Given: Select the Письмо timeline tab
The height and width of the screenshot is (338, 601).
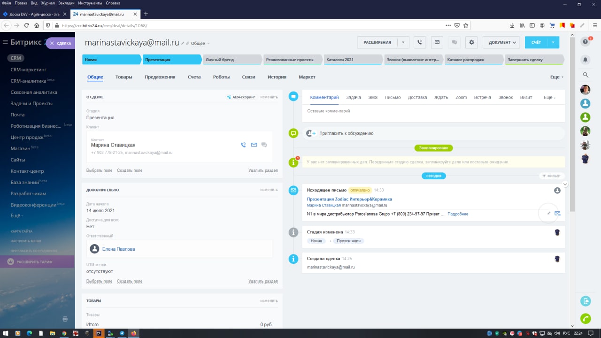Looking at the screenshot, I should coord(393,98).
